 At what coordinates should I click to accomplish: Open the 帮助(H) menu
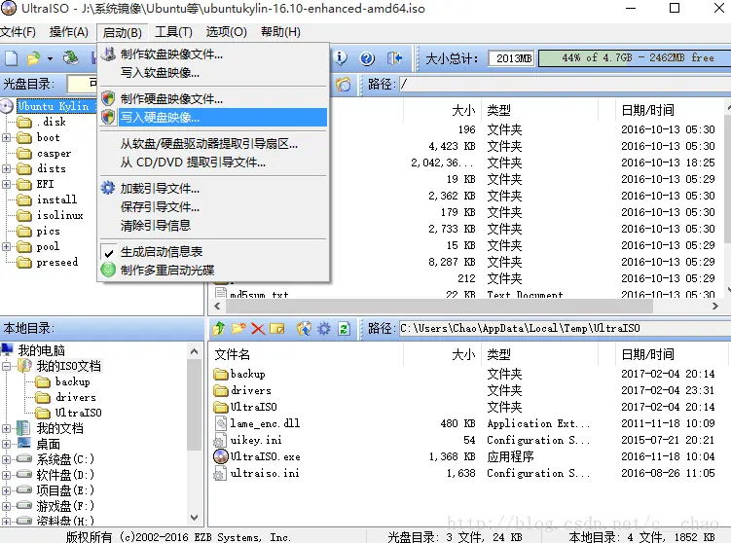pyautogui.click(x=280, y=32)
